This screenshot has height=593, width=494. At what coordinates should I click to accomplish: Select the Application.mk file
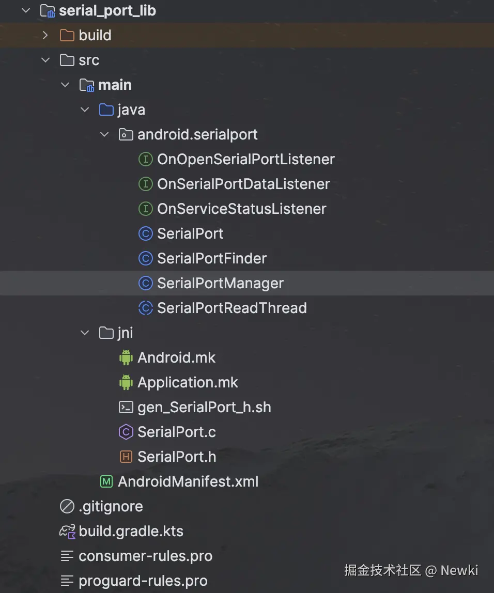pyautogui.click(x=188, y=382)
